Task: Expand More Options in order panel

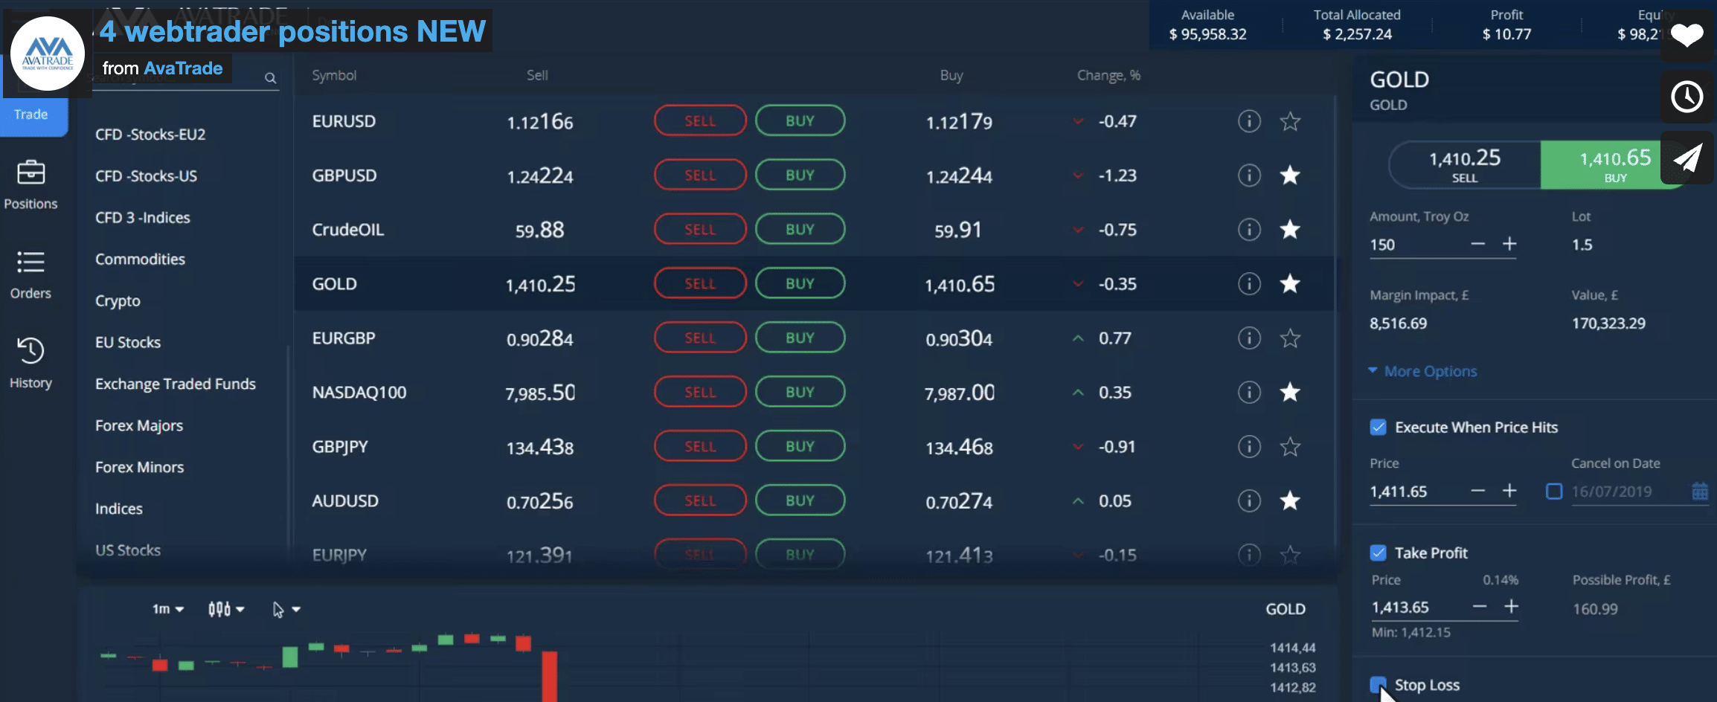Action: (1422, 371)
